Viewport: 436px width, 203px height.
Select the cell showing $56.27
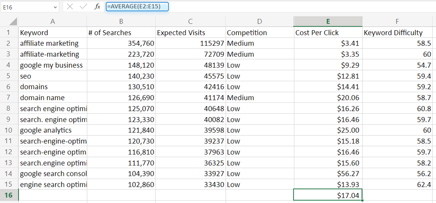coord(327,173)
